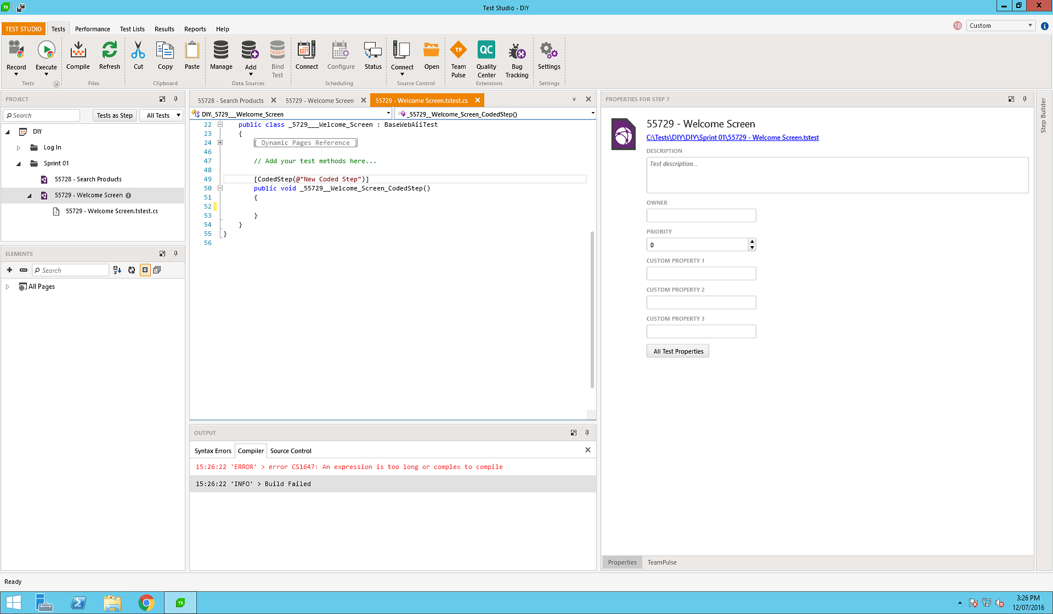Open the Quality Center extension
The width and height of the screenshot is (1053, 614).
pos(486,59)
